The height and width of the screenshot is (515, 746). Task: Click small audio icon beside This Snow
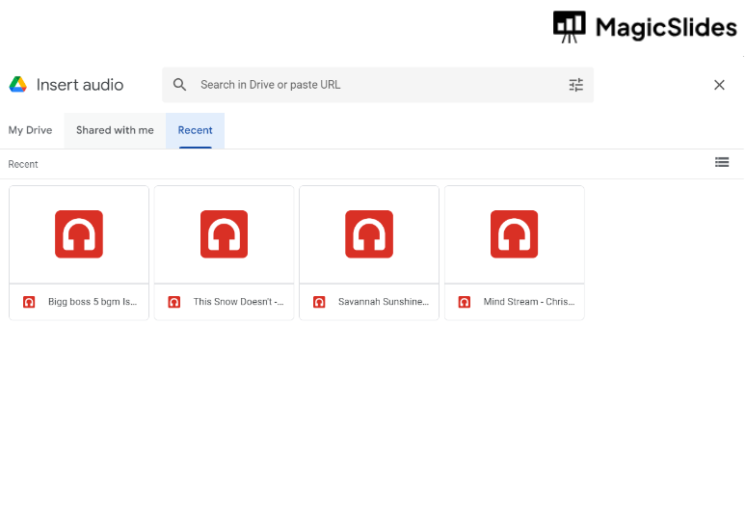(174, 302)
